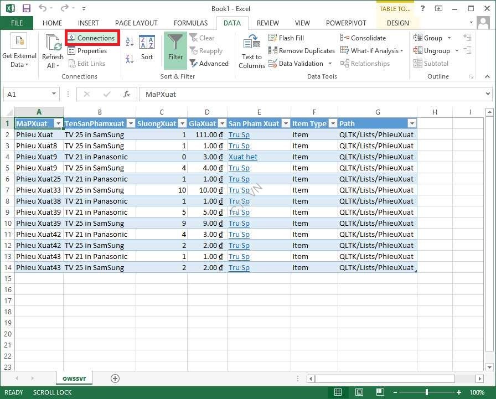Screen dimensions: 496x399
Task: Open the MaPXuat column filter dropdown
Action: pos(59,123)
